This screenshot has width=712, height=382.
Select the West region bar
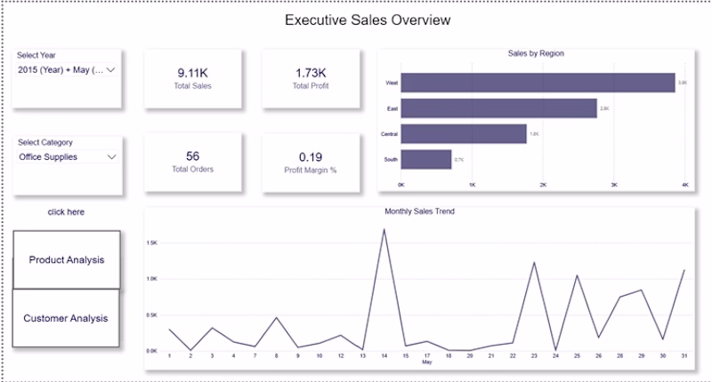[538, 83]
